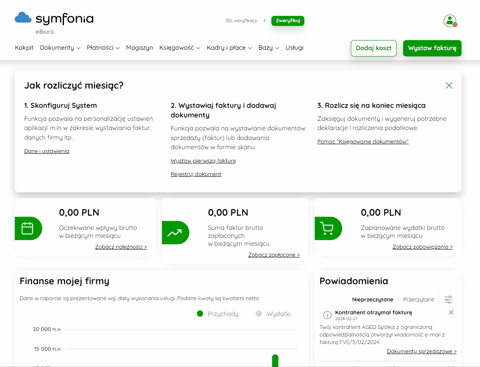The height and width of the screenshot is (367, 480).
Task: Click the green shopping cart icon
Action: [328, 228]
